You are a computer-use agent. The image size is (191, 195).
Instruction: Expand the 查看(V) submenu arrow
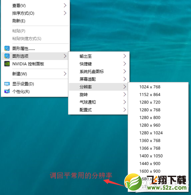click(65, 5)
